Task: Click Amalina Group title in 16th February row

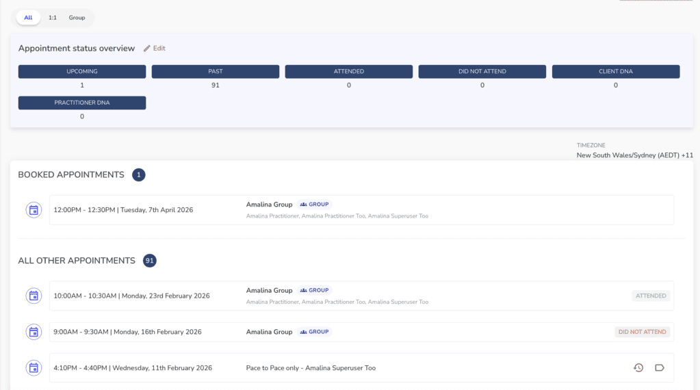Action: click(269, 332)
